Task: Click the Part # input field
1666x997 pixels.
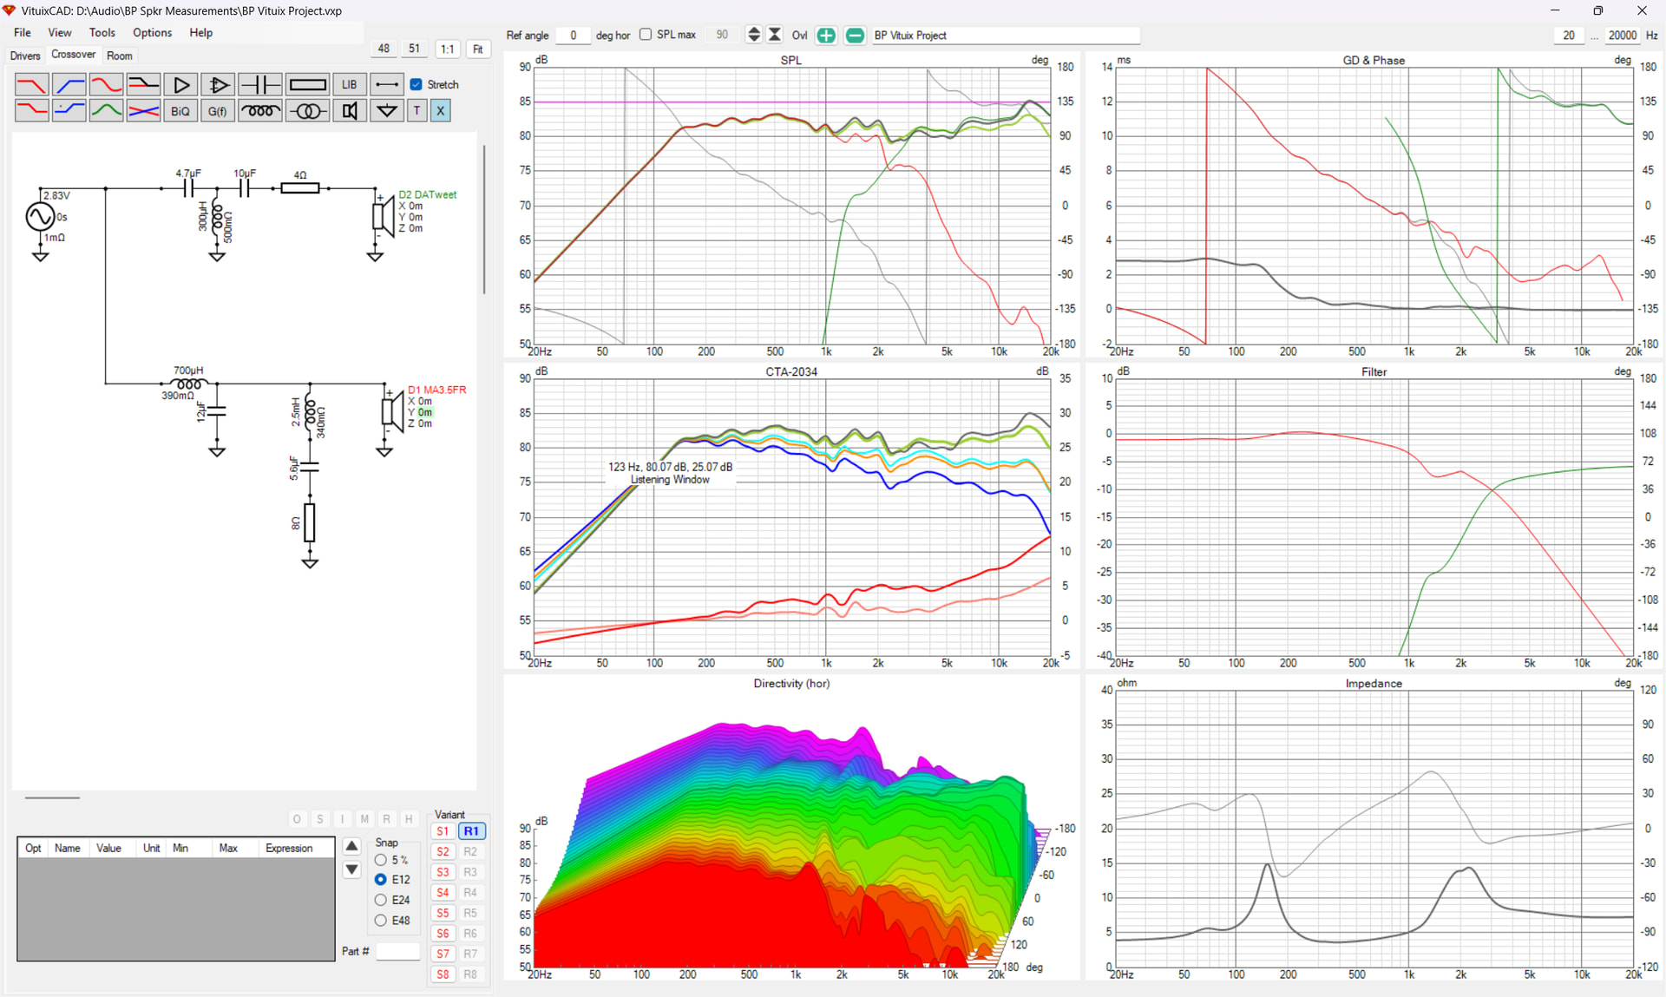Action: (397, 951)
